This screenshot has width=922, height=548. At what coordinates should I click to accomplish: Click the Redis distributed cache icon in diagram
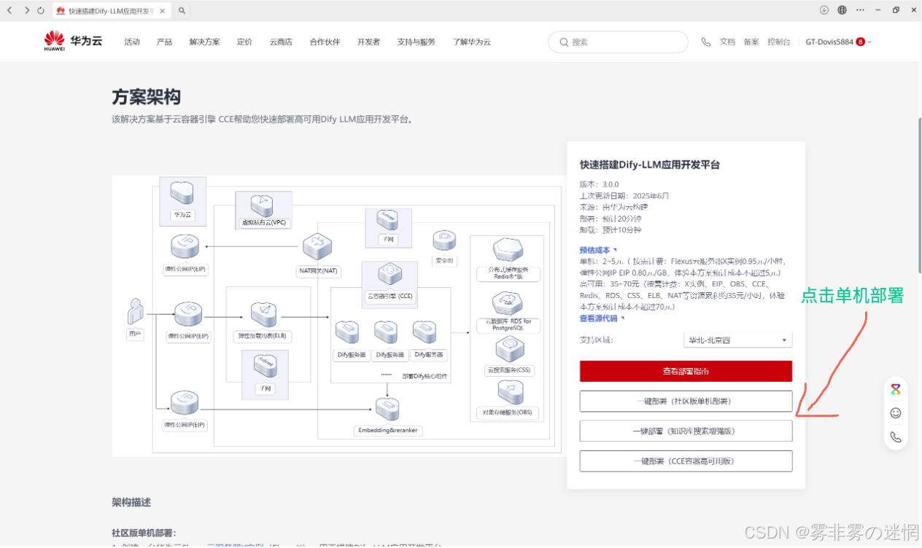[x=507, y=251]
